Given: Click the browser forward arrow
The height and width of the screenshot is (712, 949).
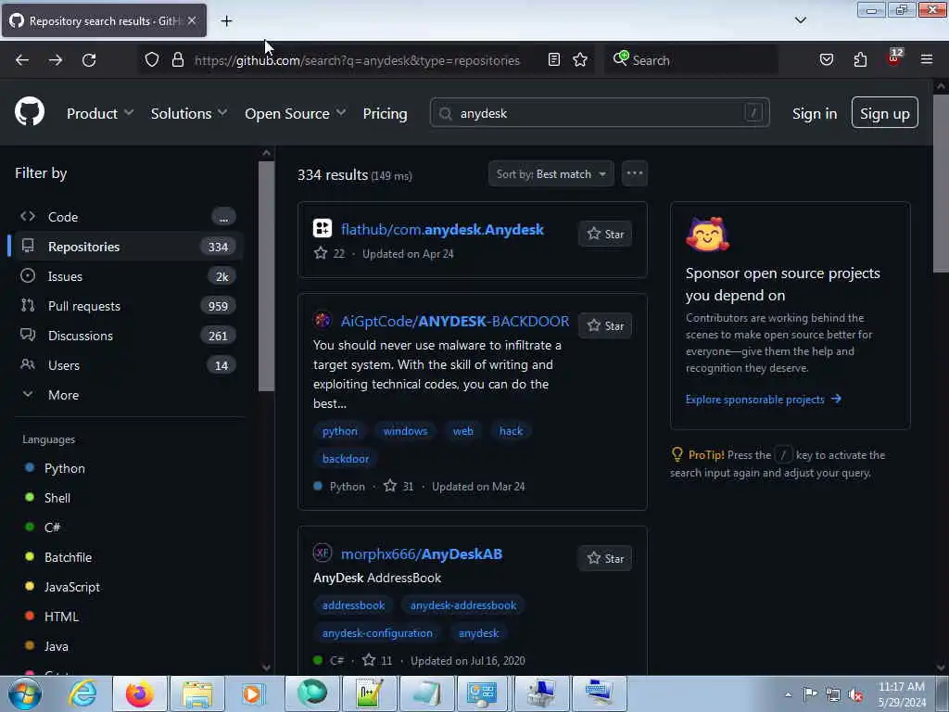Looking at the screenshot, I should pyautogui.click(x=56, y=60).
